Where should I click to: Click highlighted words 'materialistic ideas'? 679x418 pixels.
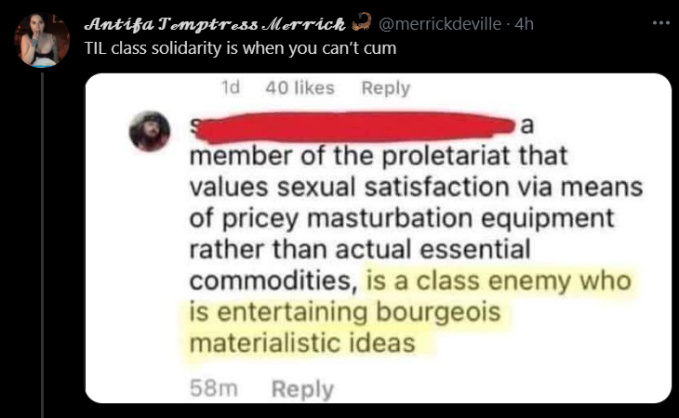[302, 343]
